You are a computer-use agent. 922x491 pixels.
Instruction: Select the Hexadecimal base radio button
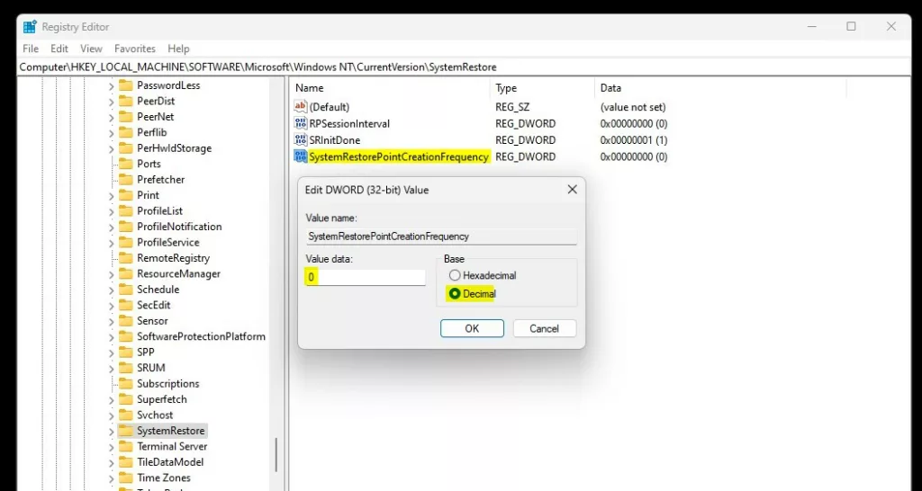coord(455,275)
